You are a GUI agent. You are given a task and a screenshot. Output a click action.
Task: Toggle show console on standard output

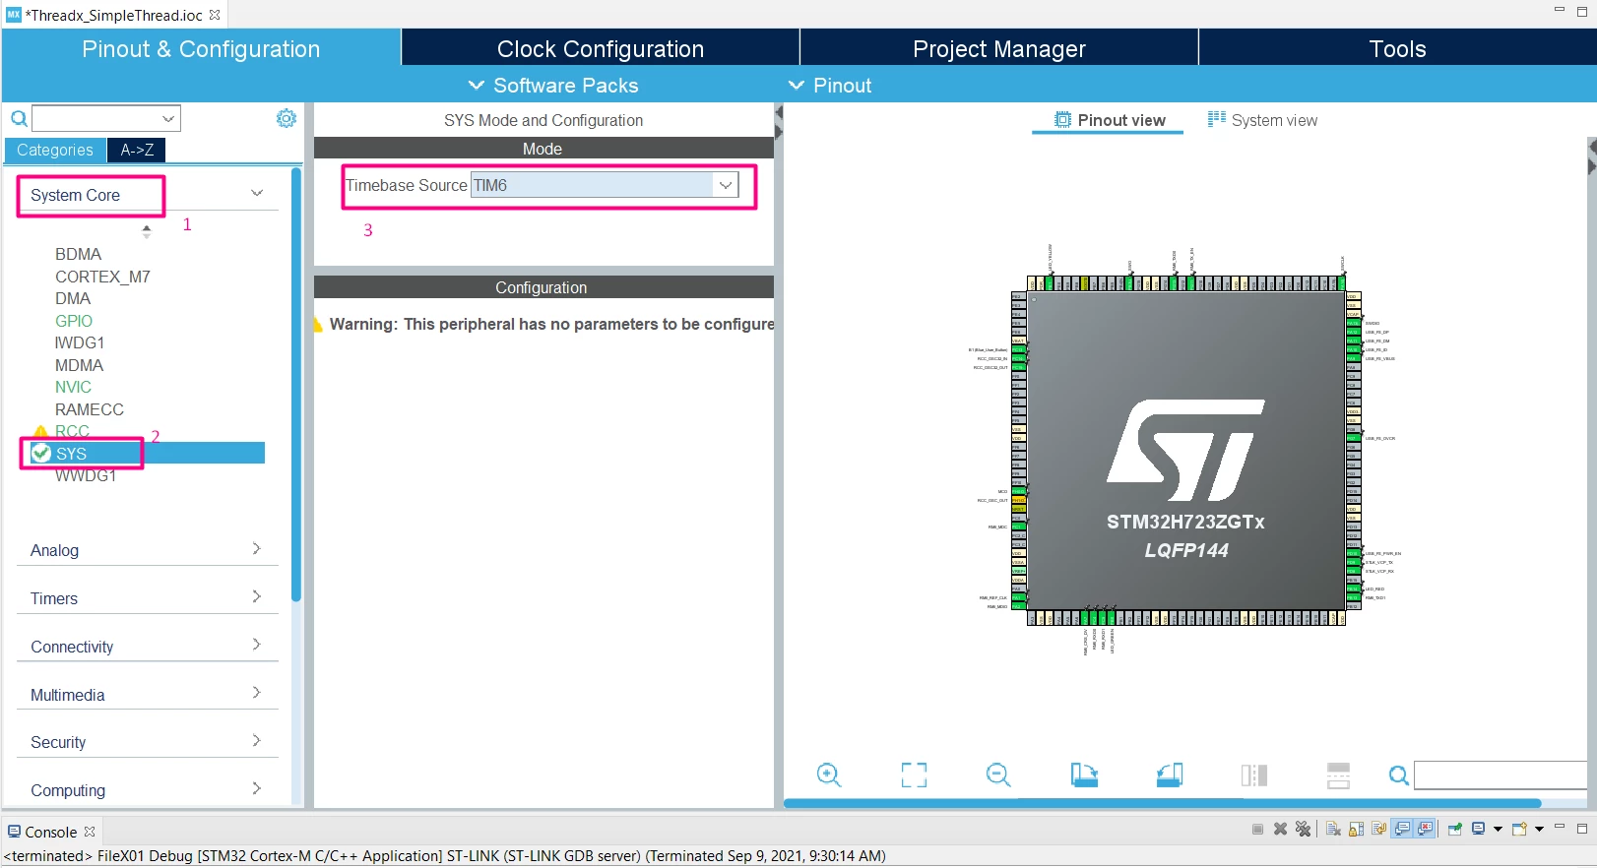(1402, 829)
